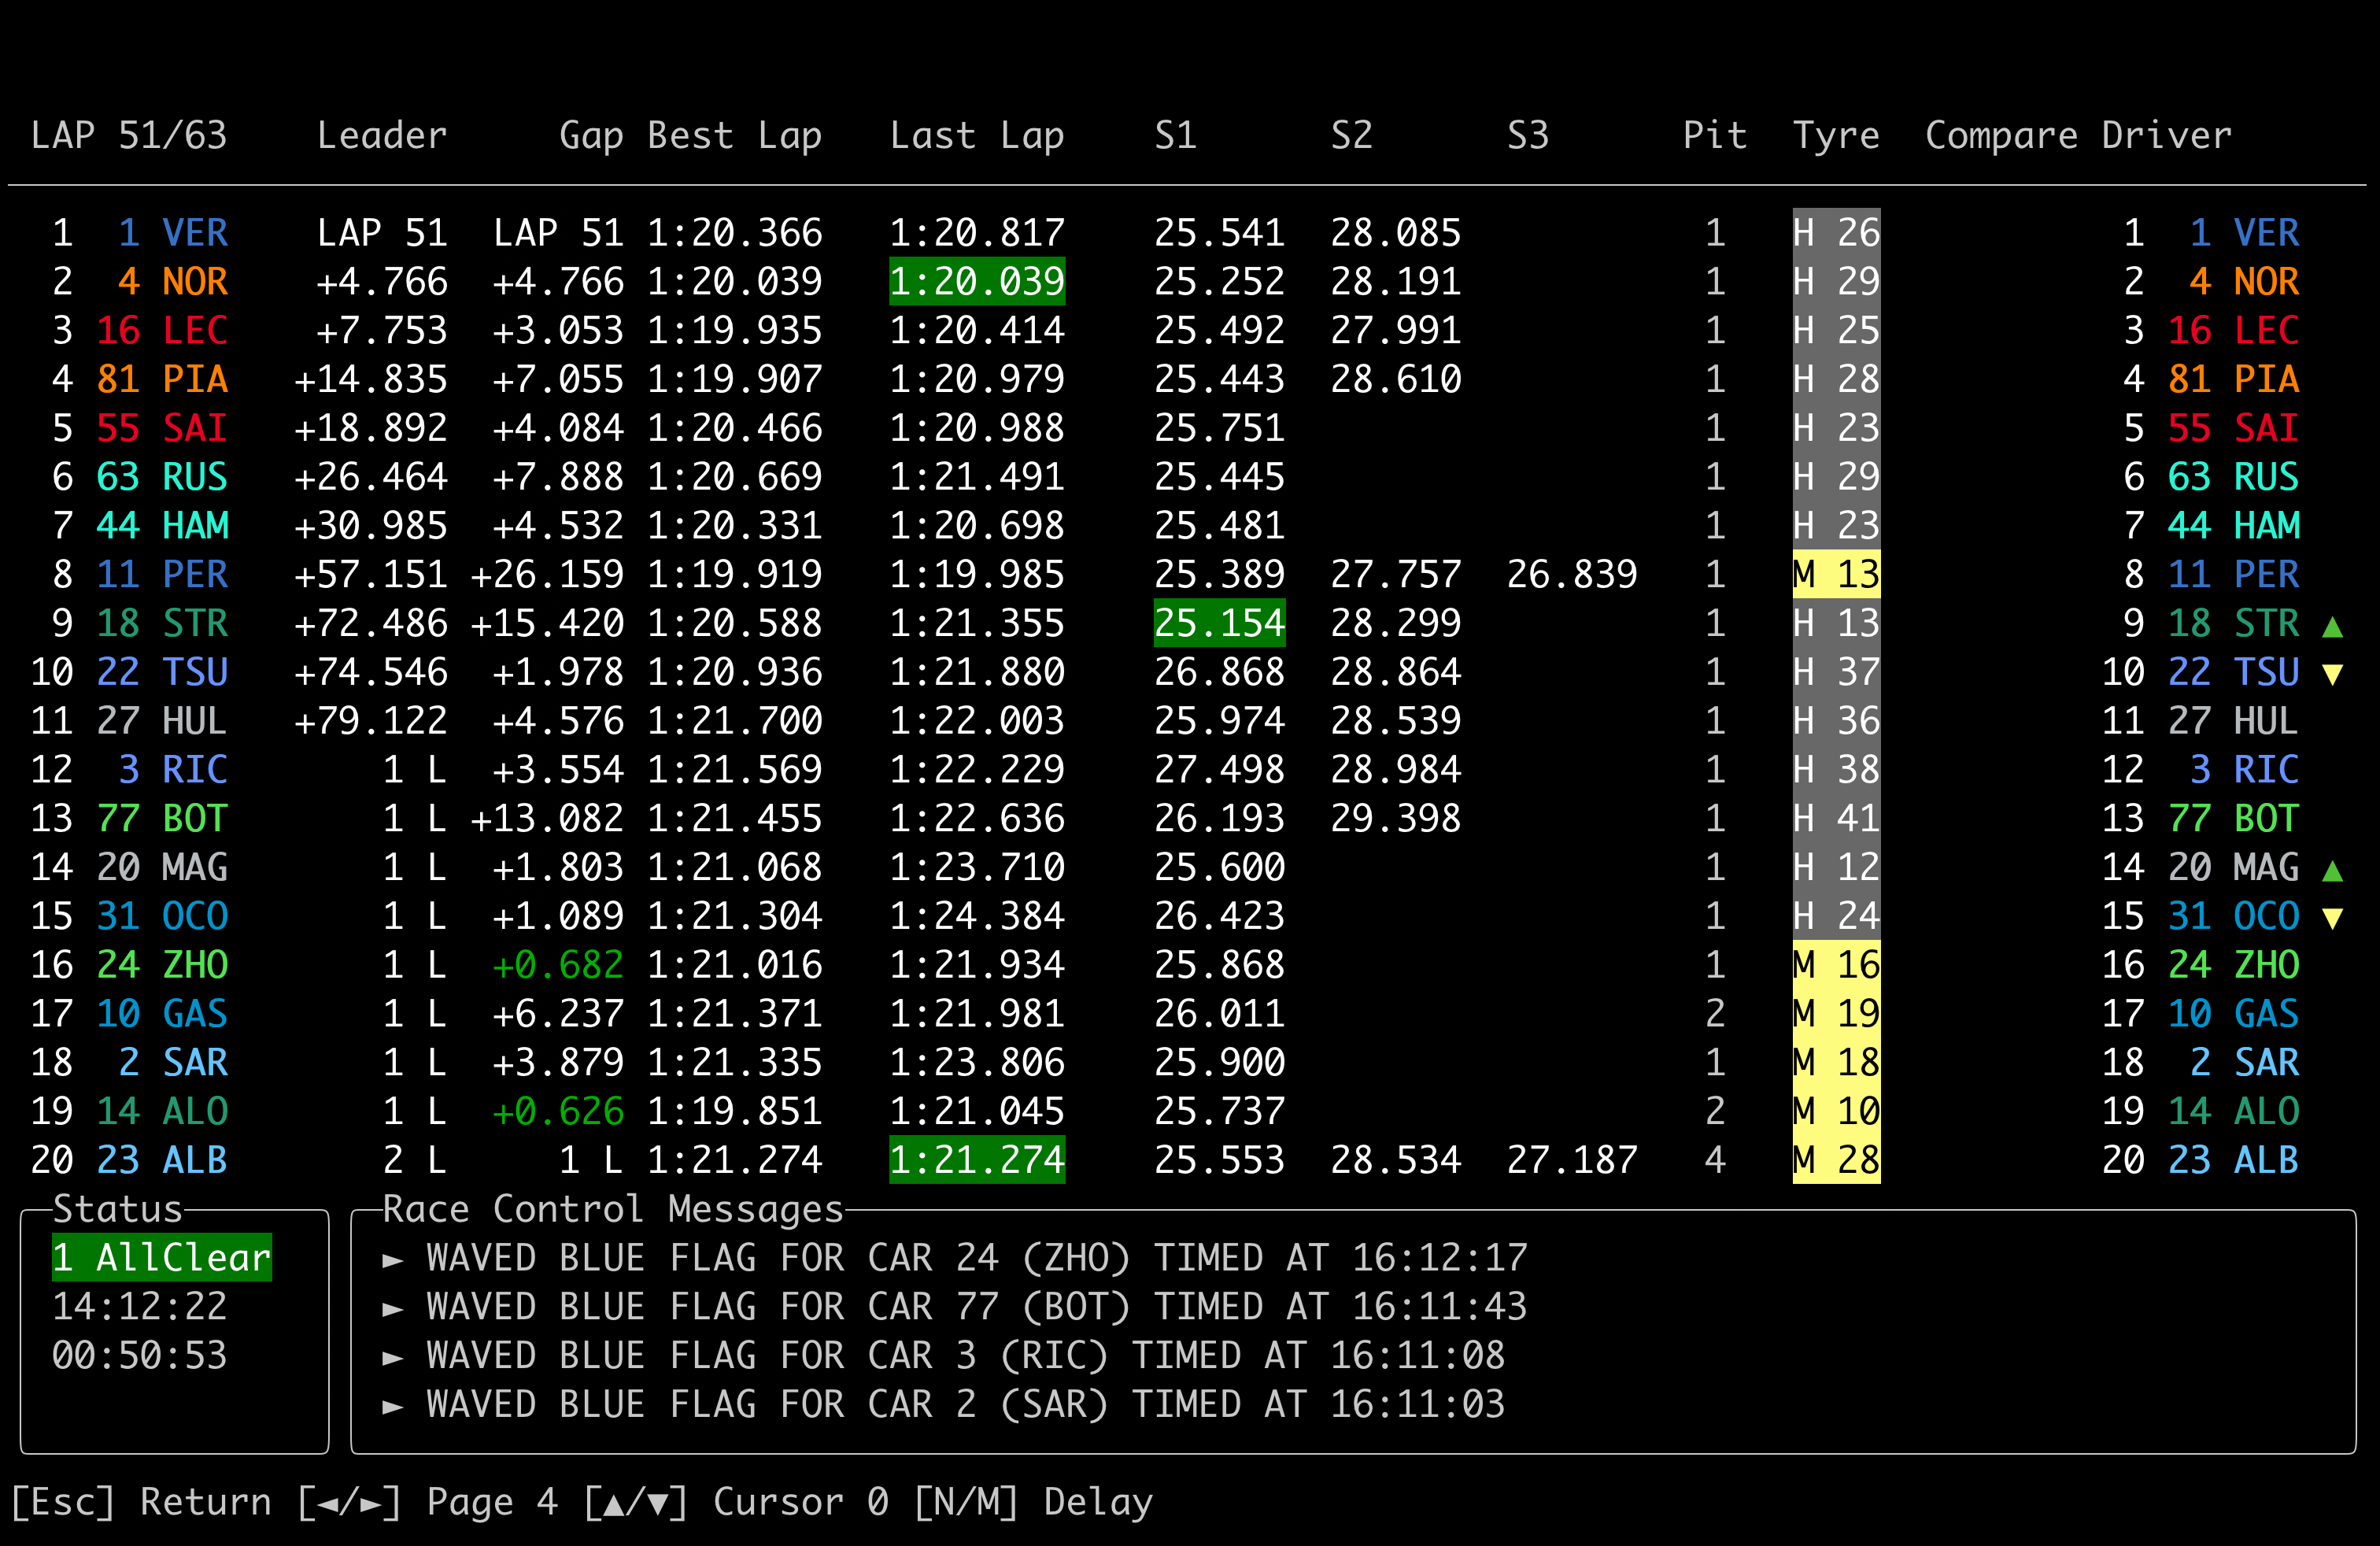Click the green AllClear status indicator
This screenshot has width=2380, height=1546.
coord(162,1257)
